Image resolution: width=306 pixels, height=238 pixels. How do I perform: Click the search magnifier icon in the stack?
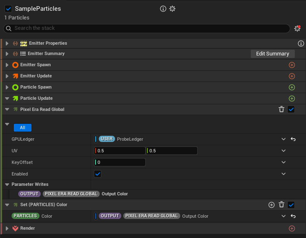pyautogui.click(x=9, y=29)
